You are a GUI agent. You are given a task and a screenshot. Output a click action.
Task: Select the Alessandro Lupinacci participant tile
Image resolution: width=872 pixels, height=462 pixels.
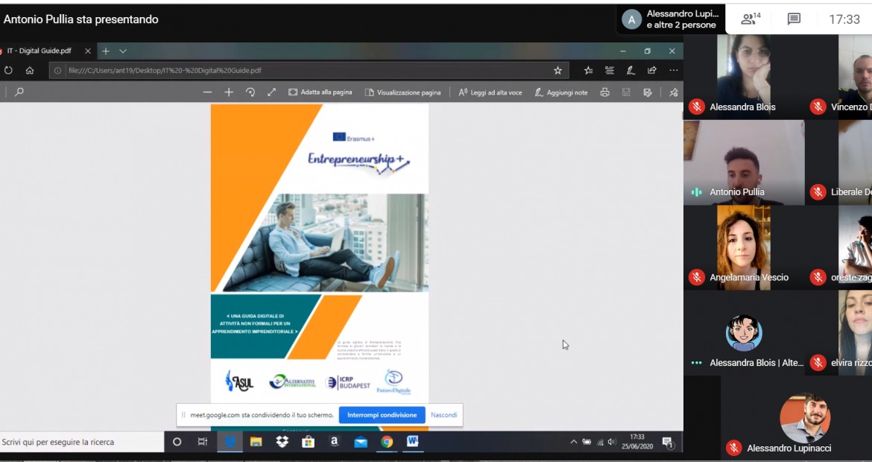point(797,418)
